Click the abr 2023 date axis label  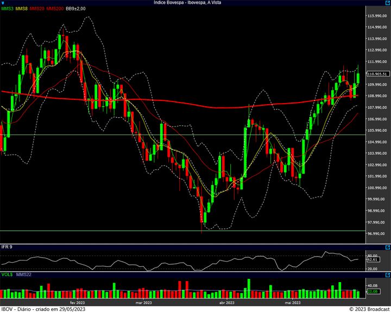(226, 302)
